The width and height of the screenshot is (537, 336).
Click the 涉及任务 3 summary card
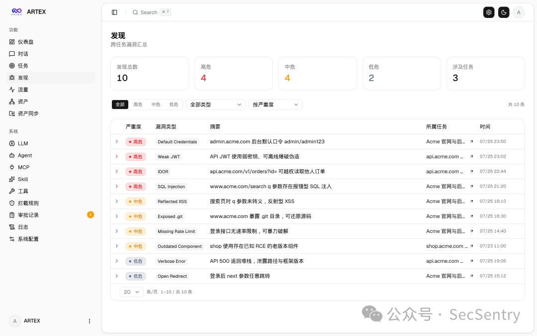tap(486, 73)
